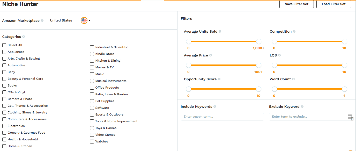Click info icon next to Opportunity Score
The height and width of the screenshot is (151, 356).
pyautogui.click(x=219, y=79)
